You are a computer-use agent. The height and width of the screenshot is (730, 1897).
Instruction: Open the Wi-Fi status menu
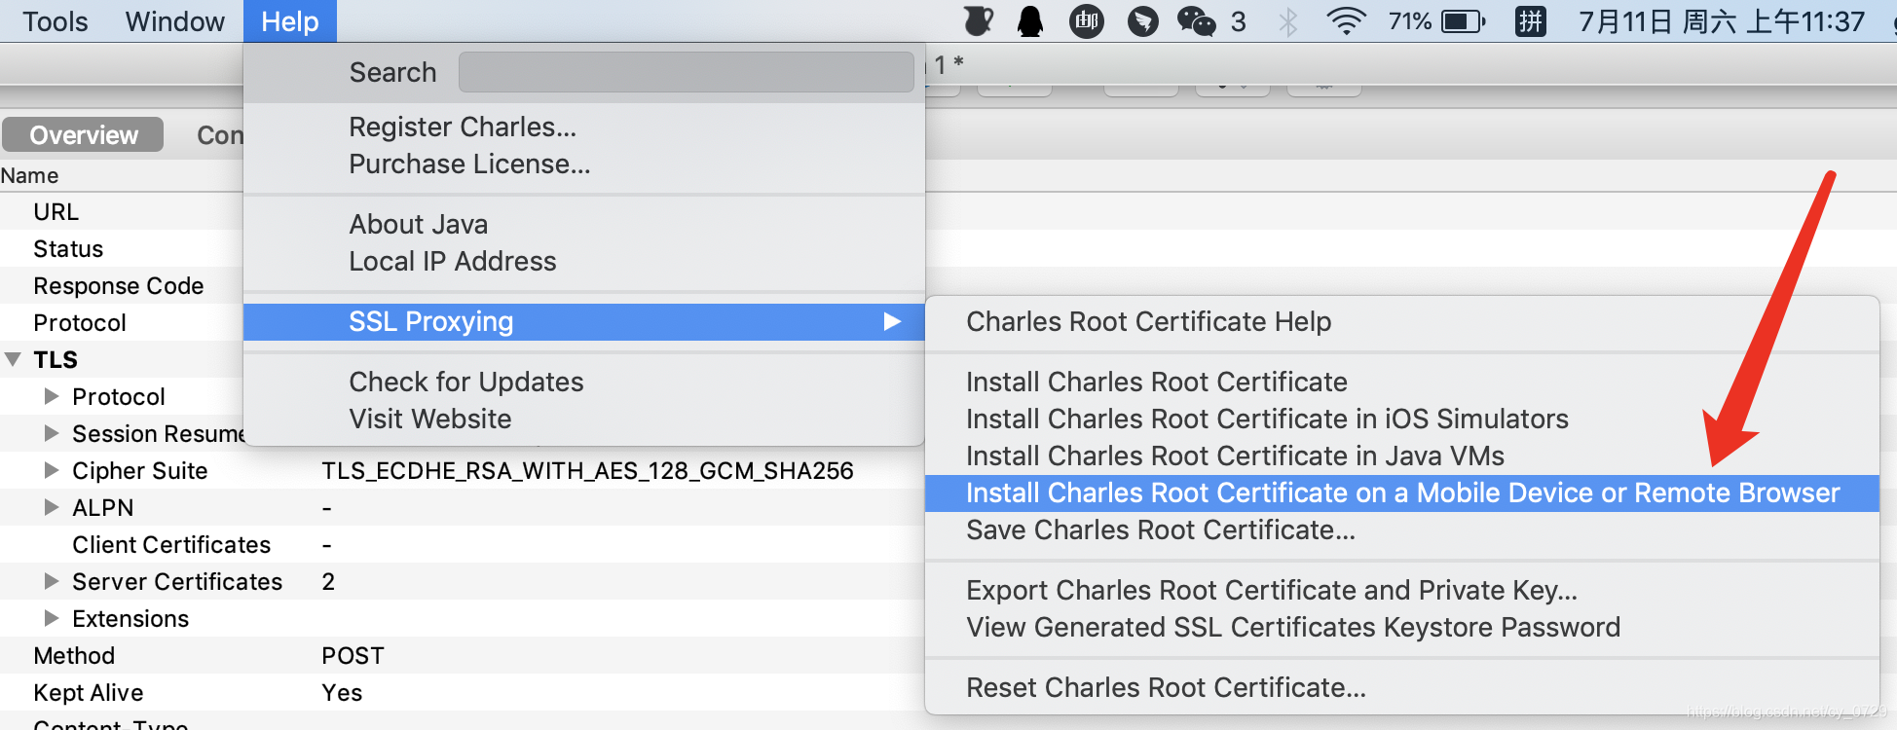pos(1346,21)
